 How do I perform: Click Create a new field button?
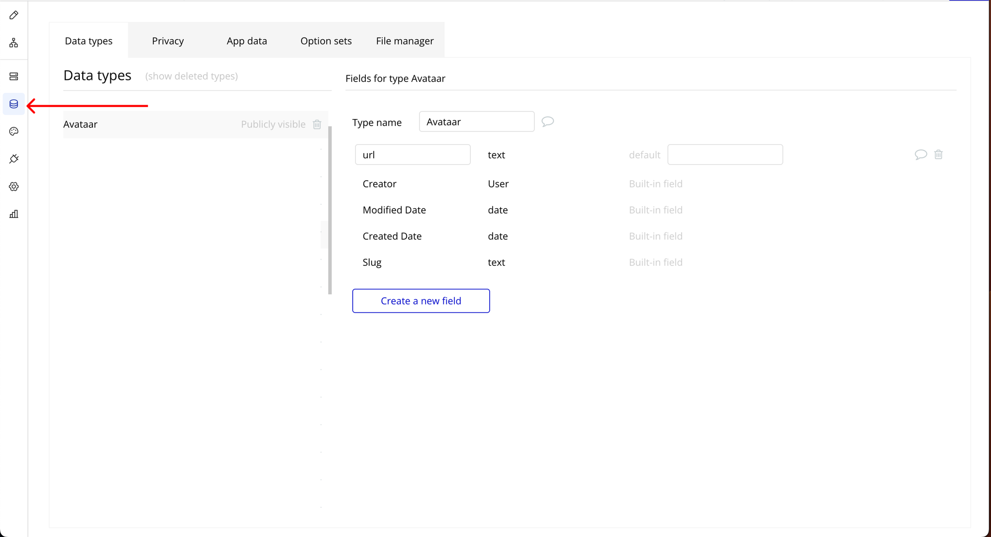tap(420, 301)
